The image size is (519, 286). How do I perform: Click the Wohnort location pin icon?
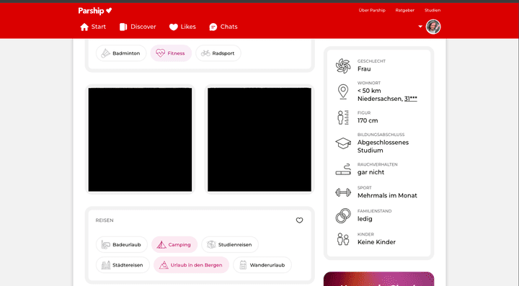pos(343,91)
